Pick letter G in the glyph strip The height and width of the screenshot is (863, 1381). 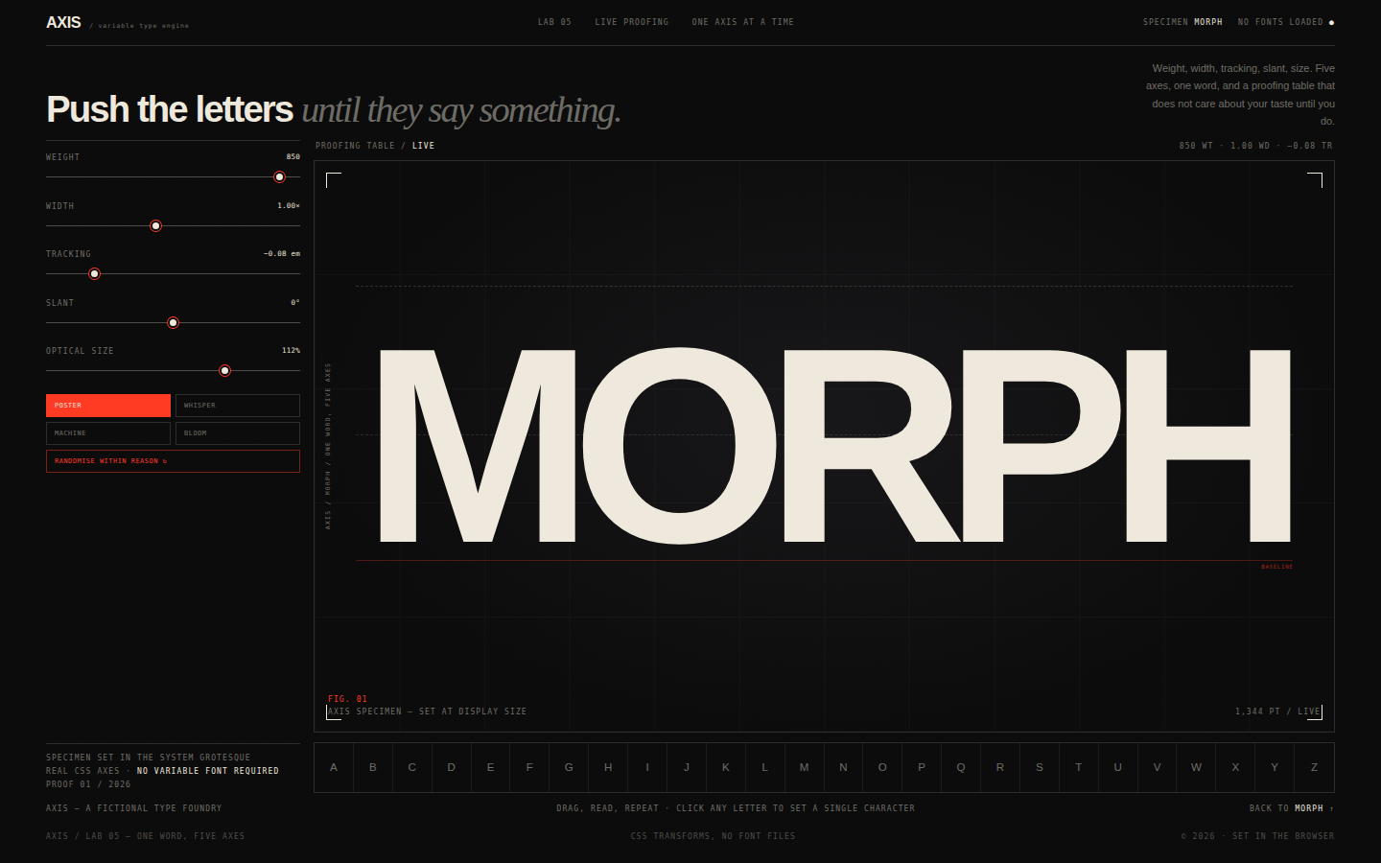[x=569, y=767]
